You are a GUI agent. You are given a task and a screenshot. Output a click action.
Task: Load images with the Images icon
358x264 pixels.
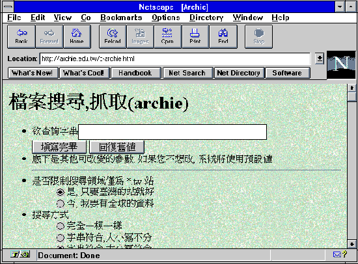click(x=140, y=36)
